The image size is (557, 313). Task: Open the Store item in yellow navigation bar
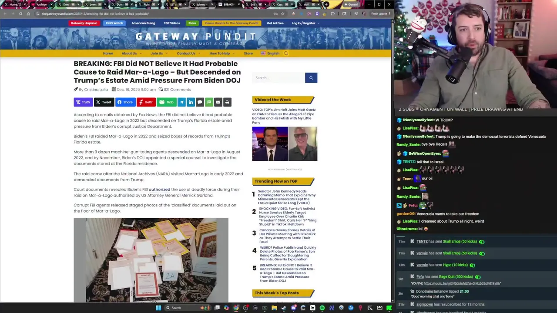pyautogui.click(x=248, y=53)
